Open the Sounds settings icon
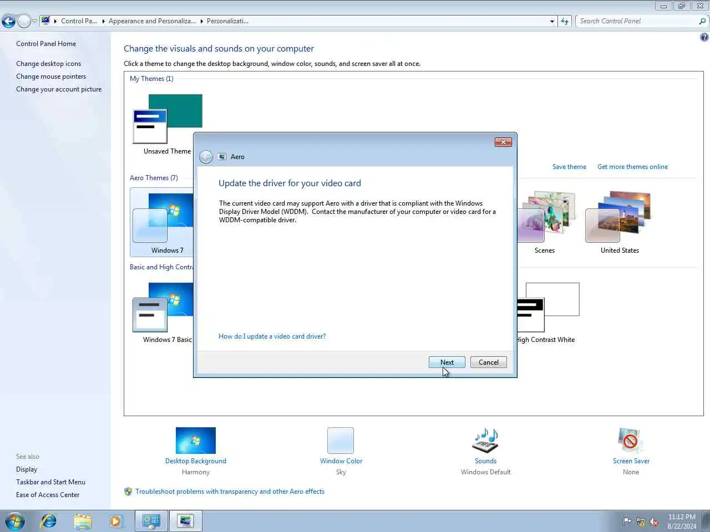The image size is (710, 532). (x=485, y=441)
